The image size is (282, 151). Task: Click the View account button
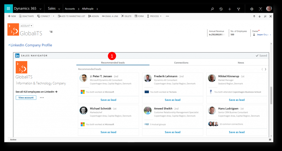(x=26, y=98)
